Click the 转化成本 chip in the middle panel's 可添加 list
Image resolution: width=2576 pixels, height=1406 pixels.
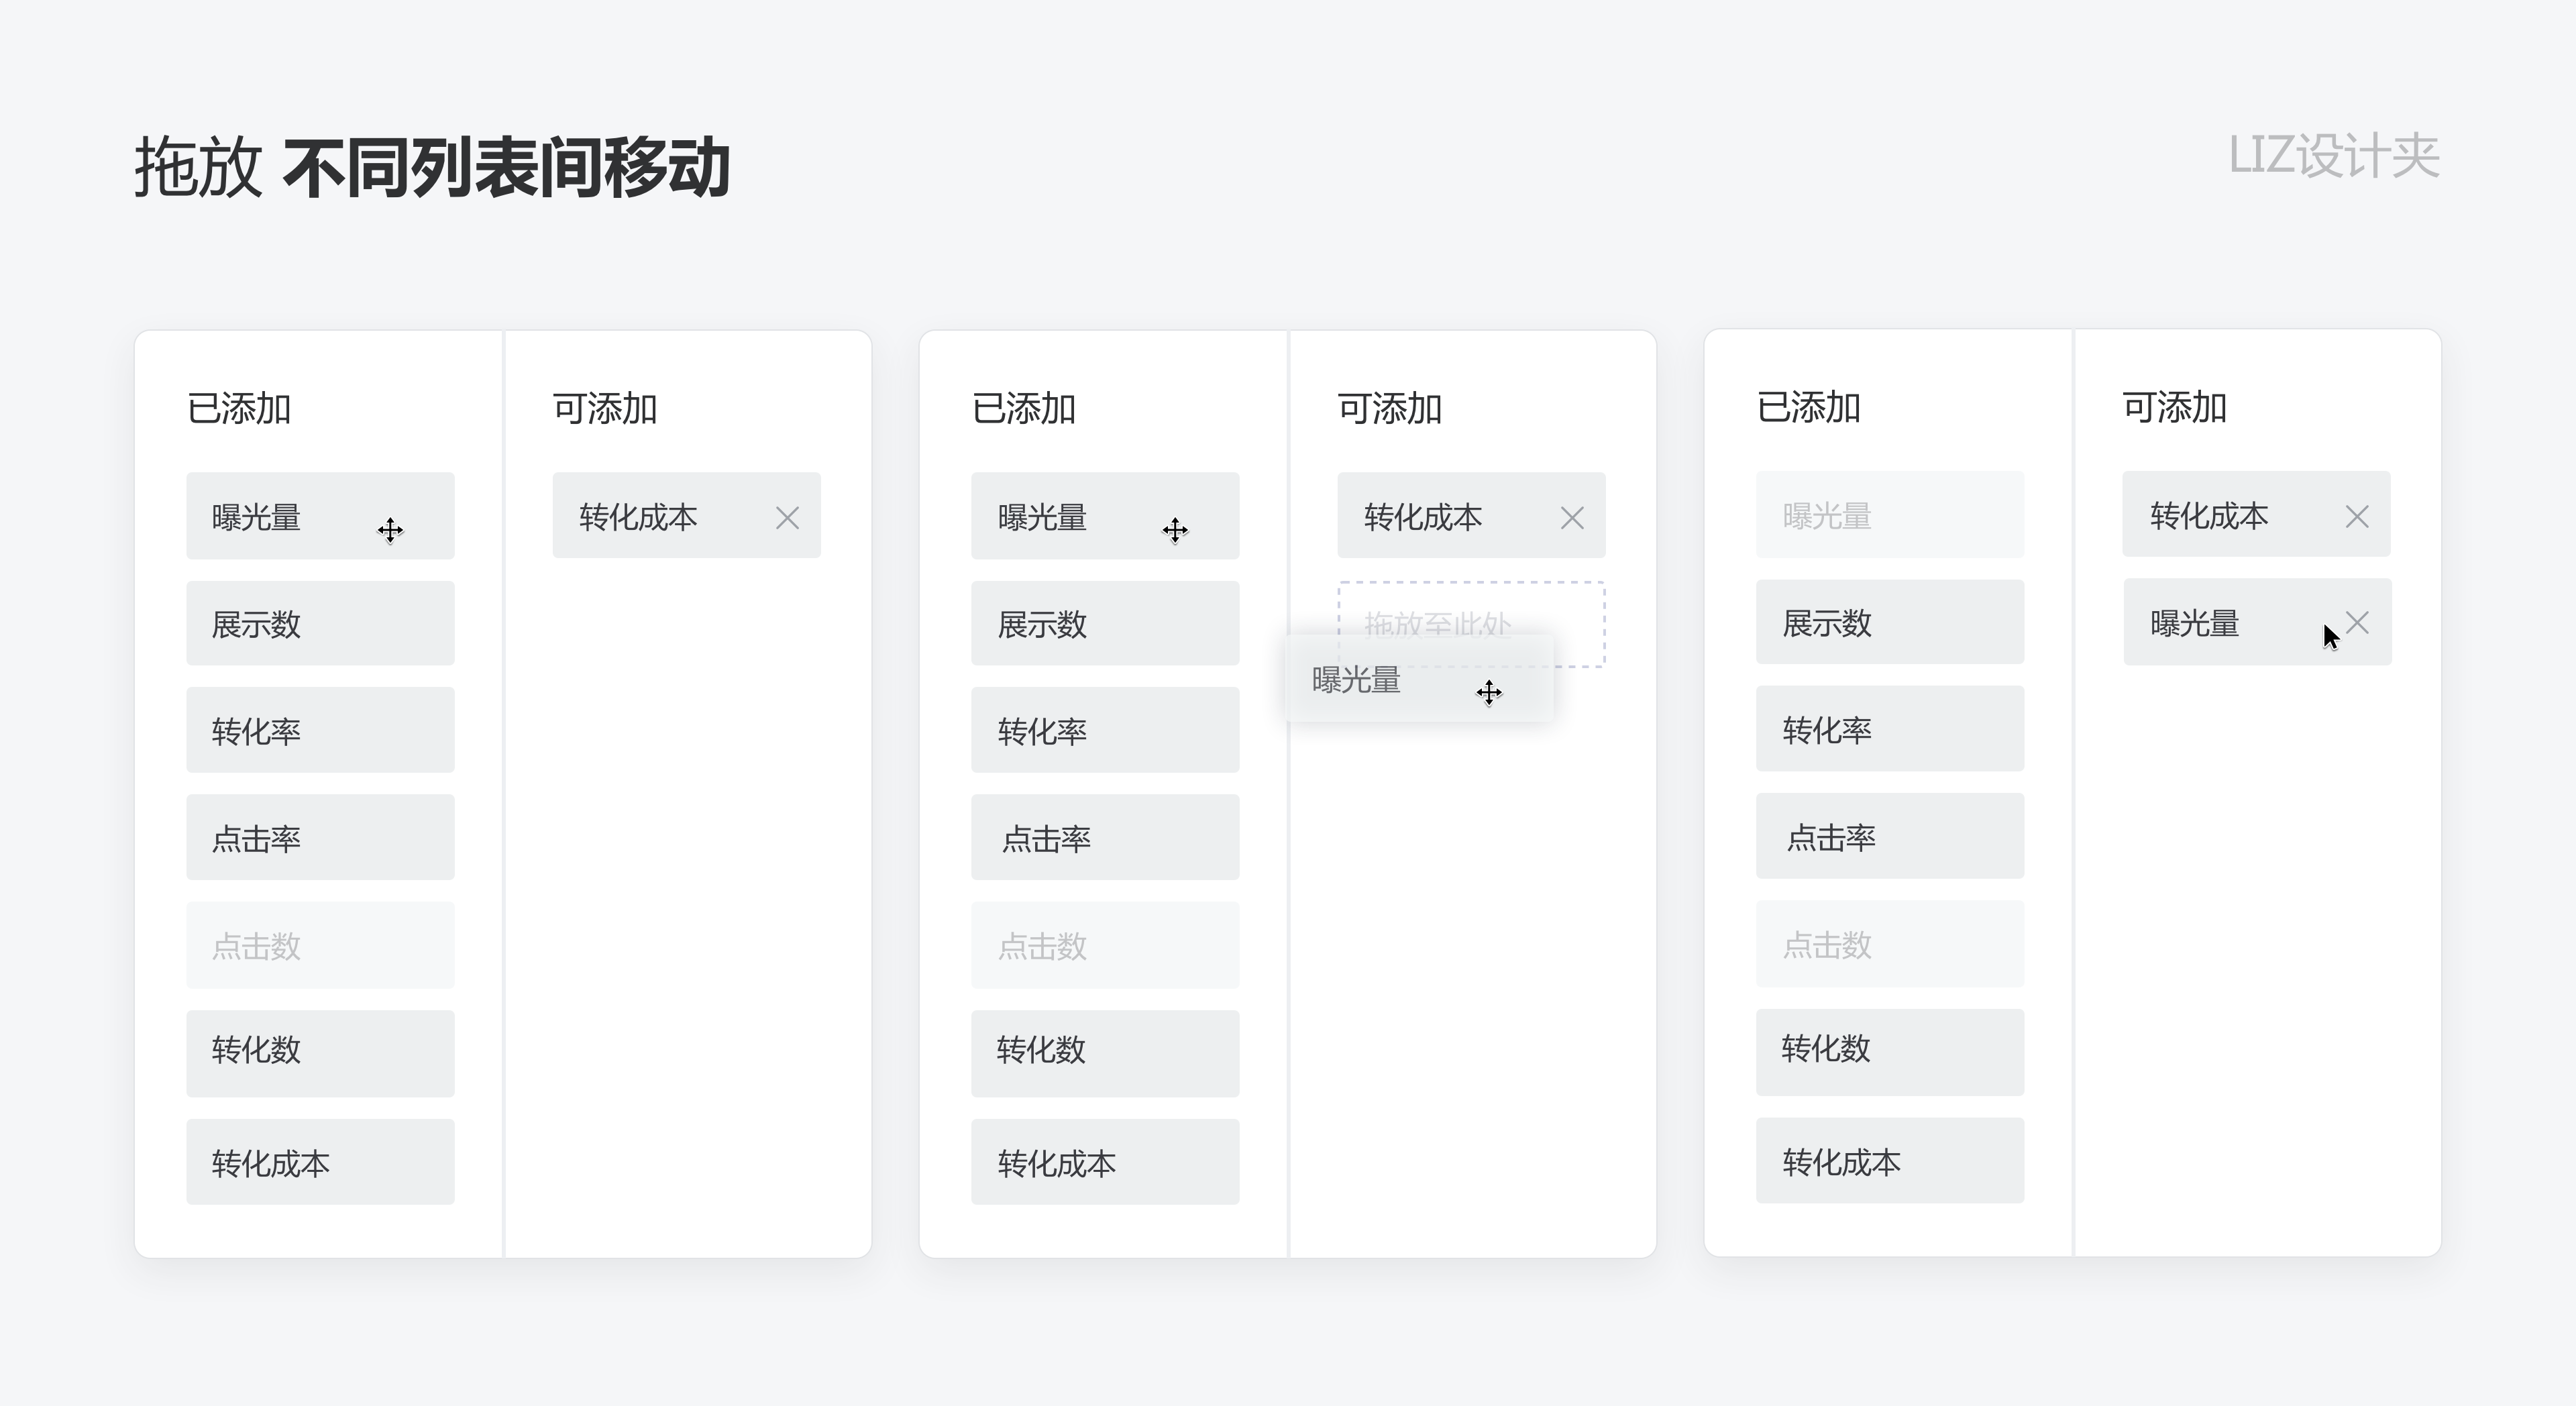(1471, 516)
